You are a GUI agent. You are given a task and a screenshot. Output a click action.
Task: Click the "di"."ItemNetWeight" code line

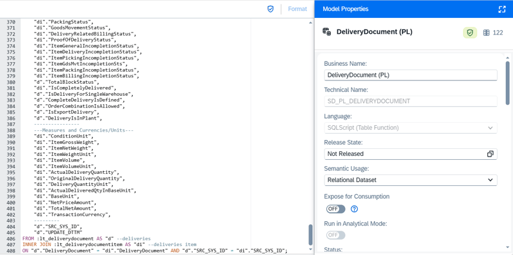[x=63, y=148]
